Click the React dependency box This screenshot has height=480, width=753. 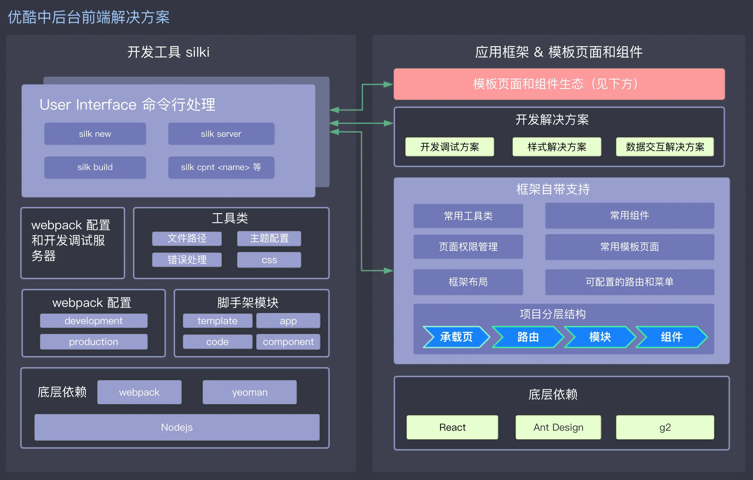[x=452, y=427]
